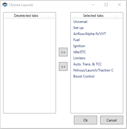127x129 pixels.
Task: Click the move-right '>>' arrow button
Action: (63, 52)
